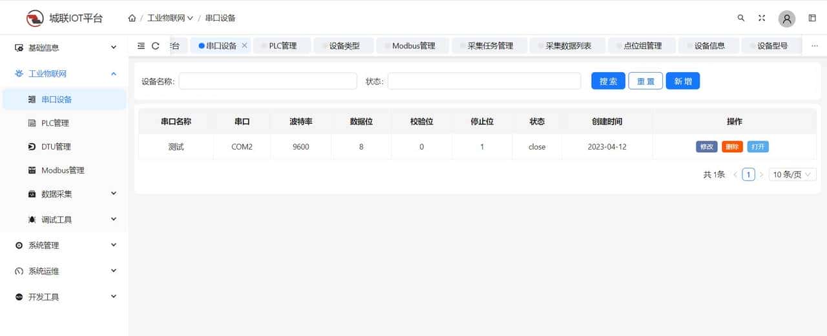Switch to the 采集数据列表 tab
Screen dimensions: 827x336
(568, 46)
